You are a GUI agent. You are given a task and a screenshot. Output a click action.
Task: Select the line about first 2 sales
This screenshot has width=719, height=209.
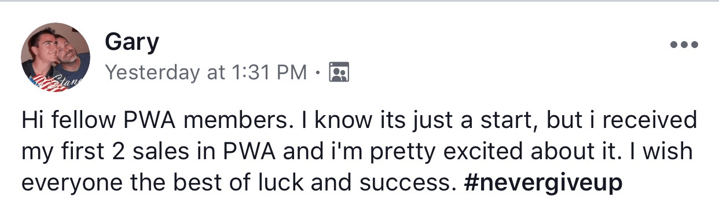tap(357, 152)
